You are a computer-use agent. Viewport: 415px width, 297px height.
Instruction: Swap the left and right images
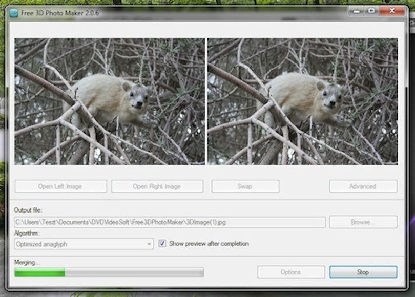pyautogui.click(x=245, y=186)
